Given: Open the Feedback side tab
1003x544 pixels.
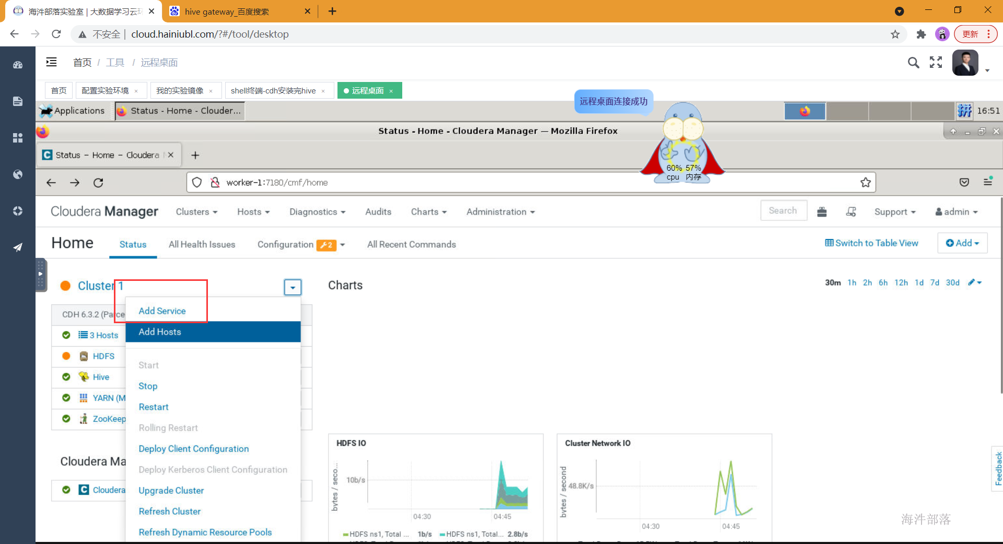Looking at the screenshot, I should coord(998,468).
